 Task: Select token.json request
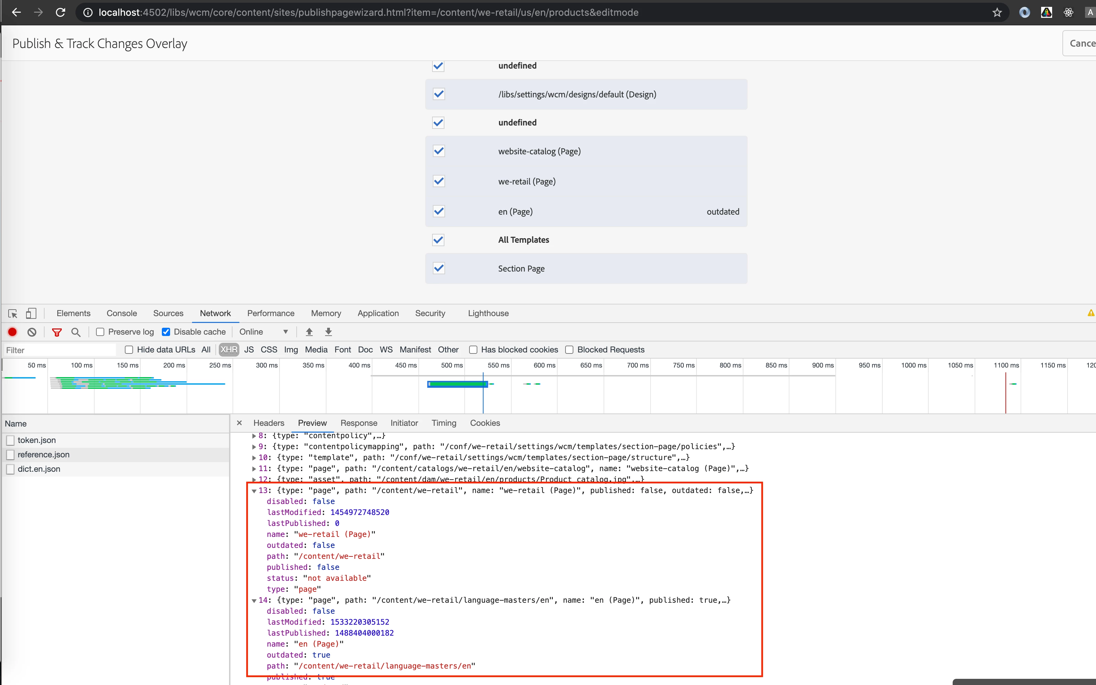37,440
